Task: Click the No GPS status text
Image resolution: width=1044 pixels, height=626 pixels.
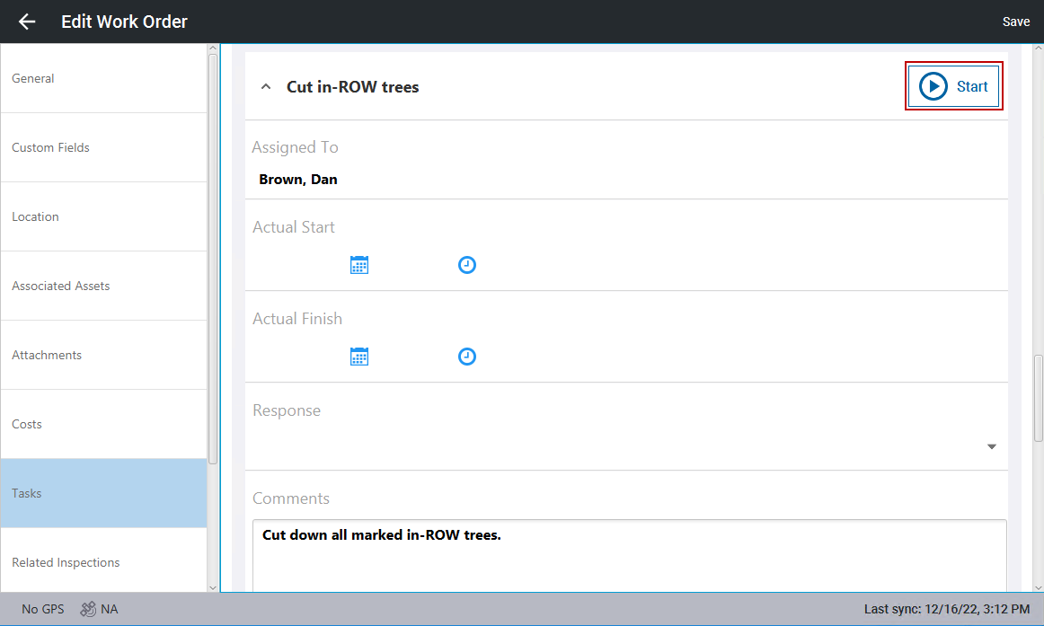Action: click(x=42, y=609)
